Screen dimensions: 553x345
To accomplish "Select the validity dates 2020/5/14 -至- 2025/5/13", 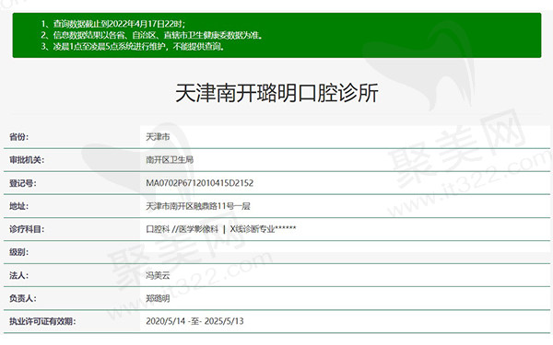I will point(194,321).
